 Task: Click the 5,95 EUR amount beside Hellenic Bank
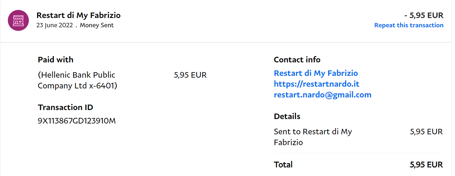coord(190,75)
